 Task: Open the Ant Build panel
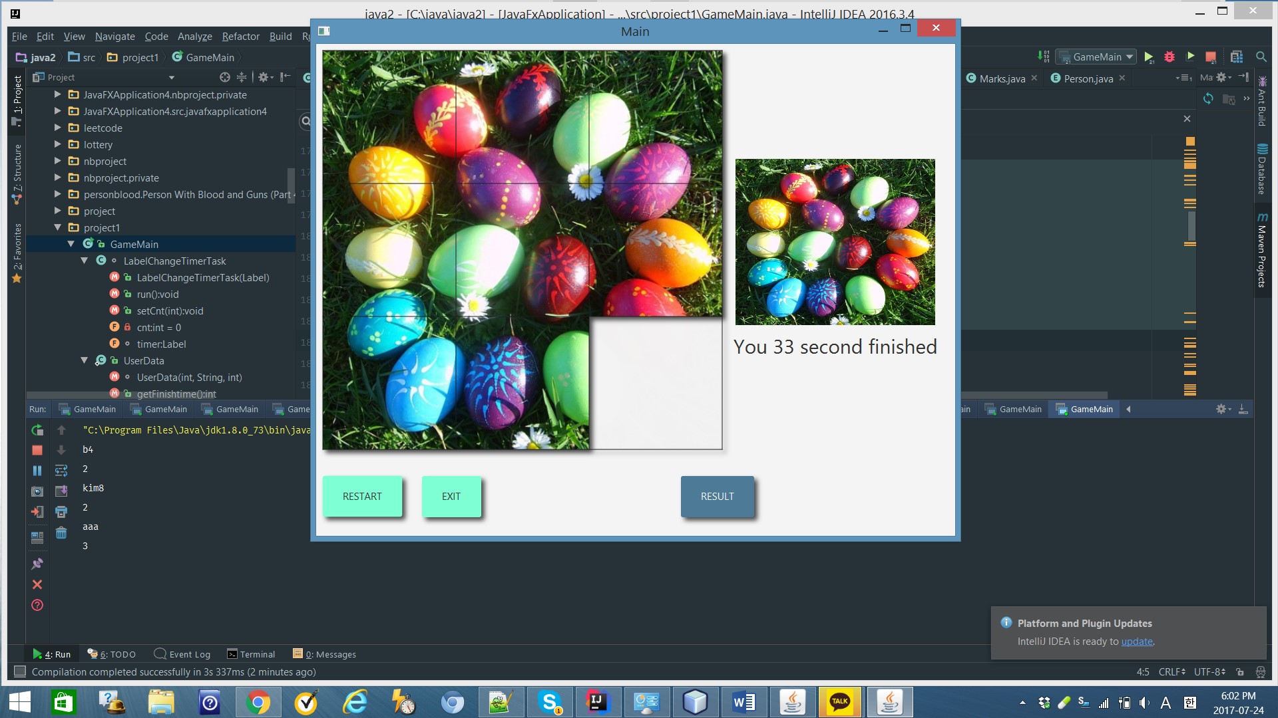(x=1261, y=103)
